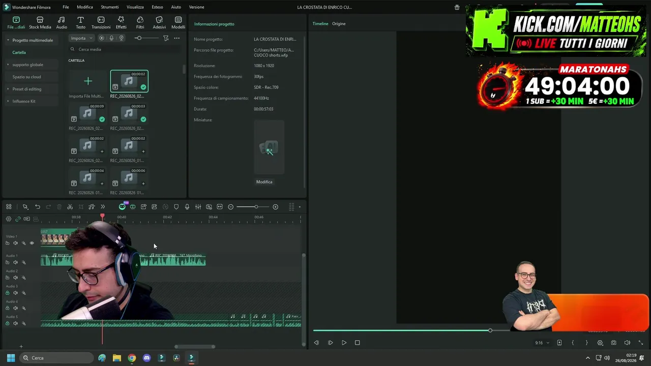The width and height of the screenshot is (651, 366).
Task: Open the Stock Media tab
Action: pos(40,23)
